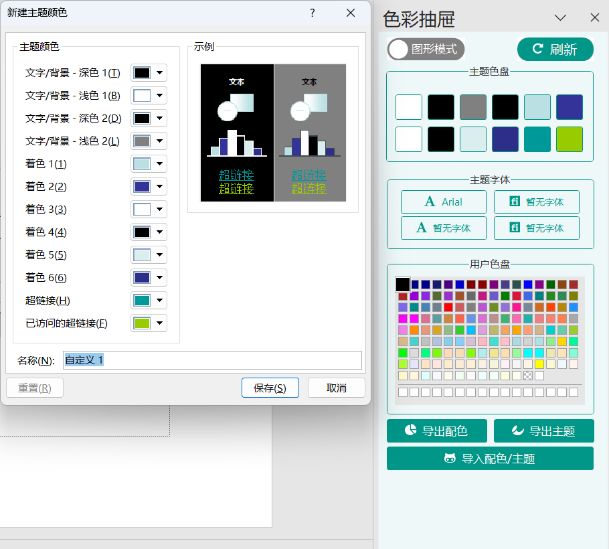Select bright red swatch in 用户色盘
This screenshot has height=549, width=609.
pyautogui.click(x=448, y=307)
